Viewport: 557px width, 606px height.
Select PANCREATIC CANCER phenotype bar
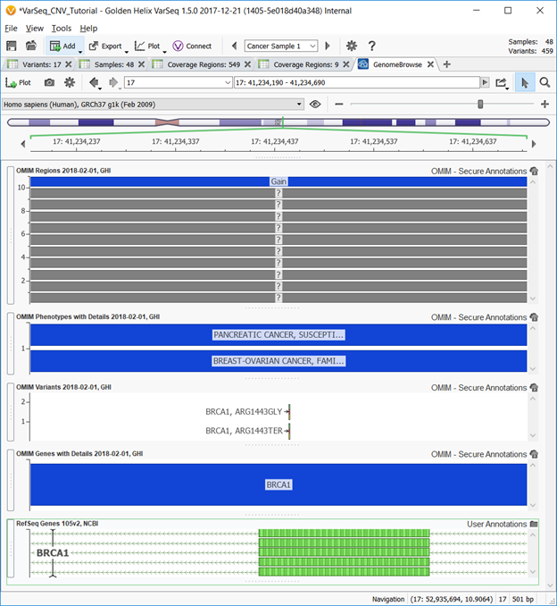(278, 334)
